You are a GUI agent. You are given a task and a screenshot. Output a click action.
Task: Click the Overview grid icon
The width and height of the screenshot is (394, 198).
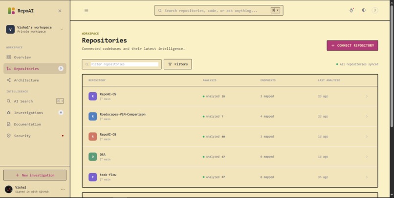[8, 57]
